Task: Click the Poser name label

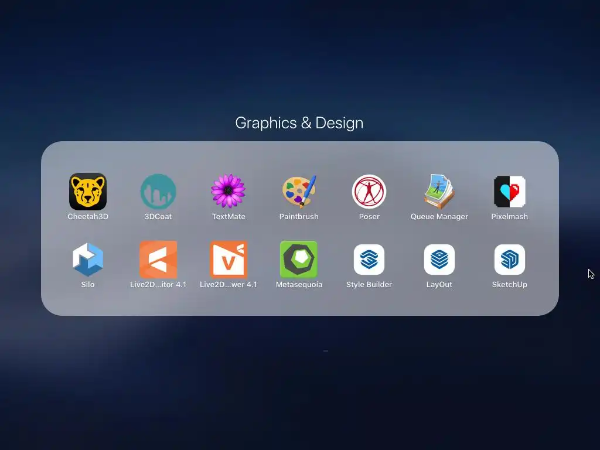Action: tap(369, 217)
